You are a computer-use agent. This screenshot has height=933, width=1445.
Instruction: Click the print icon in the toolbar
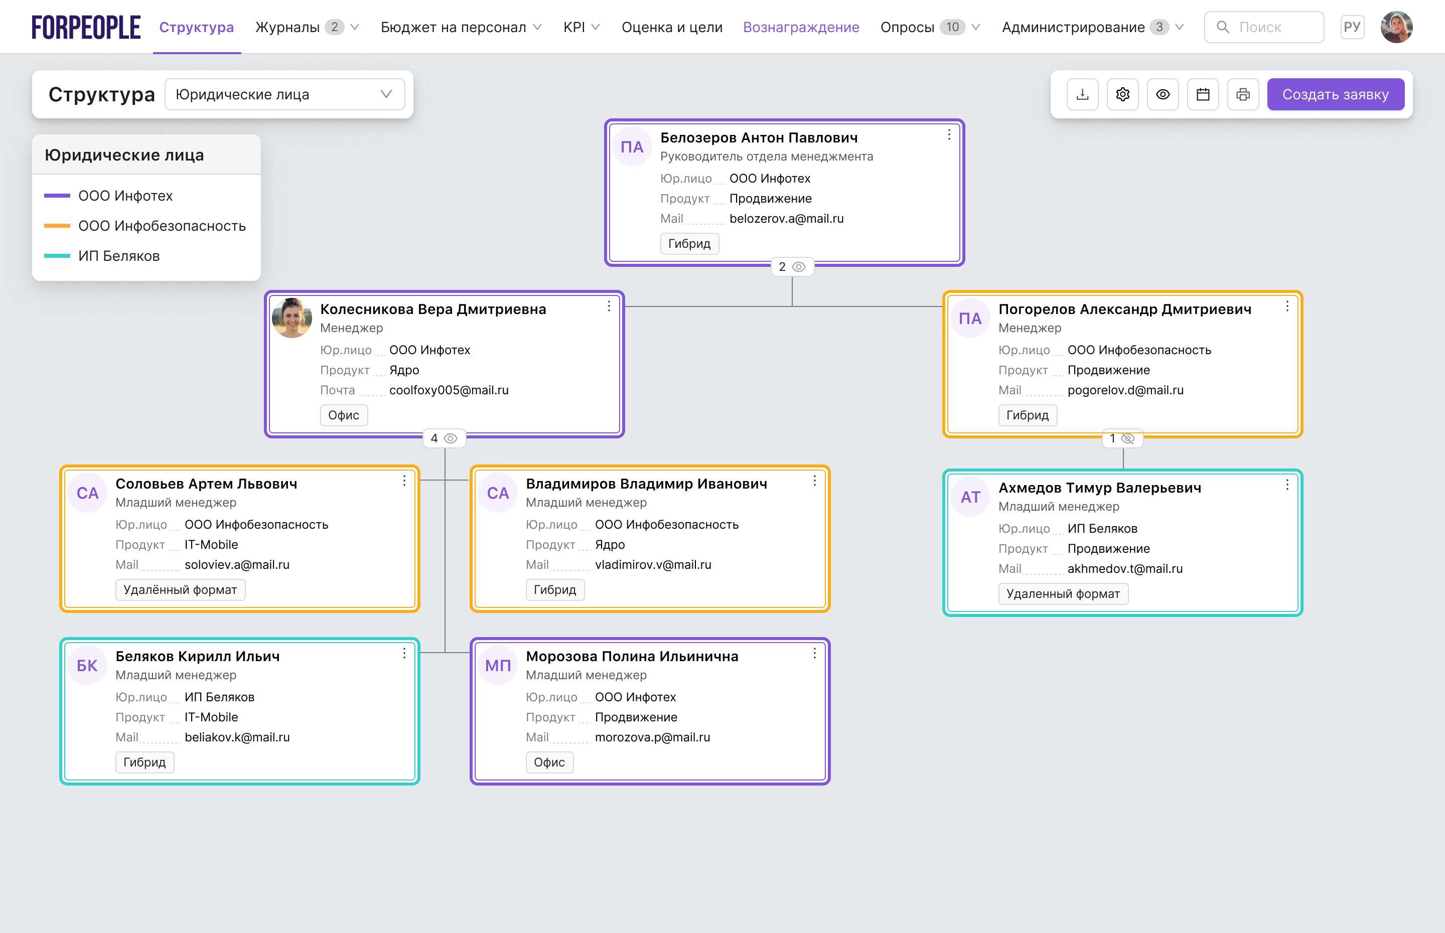tap(1243, 94)
